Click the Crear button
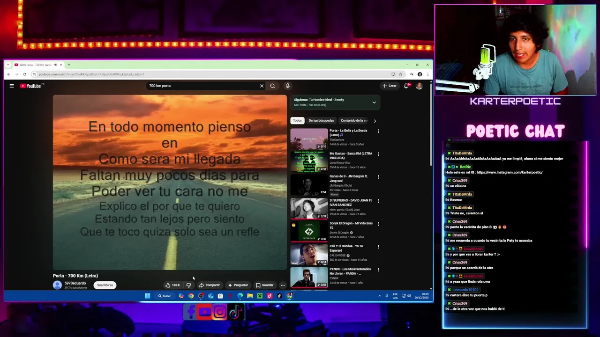 390,86
